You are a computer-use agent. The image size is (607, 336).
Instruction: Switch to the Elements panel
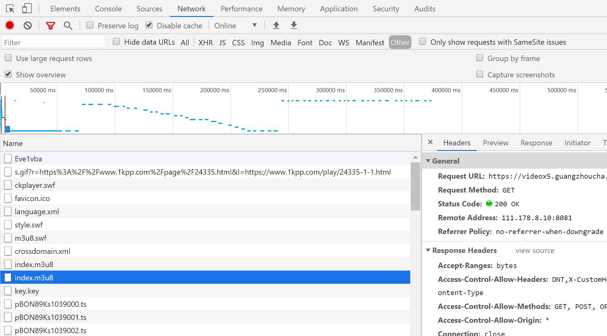(65, 9)
